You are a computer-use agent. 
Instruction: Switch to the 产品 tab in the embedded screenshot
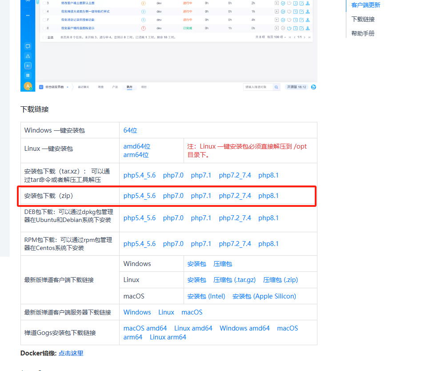click(x=115, y=87)
